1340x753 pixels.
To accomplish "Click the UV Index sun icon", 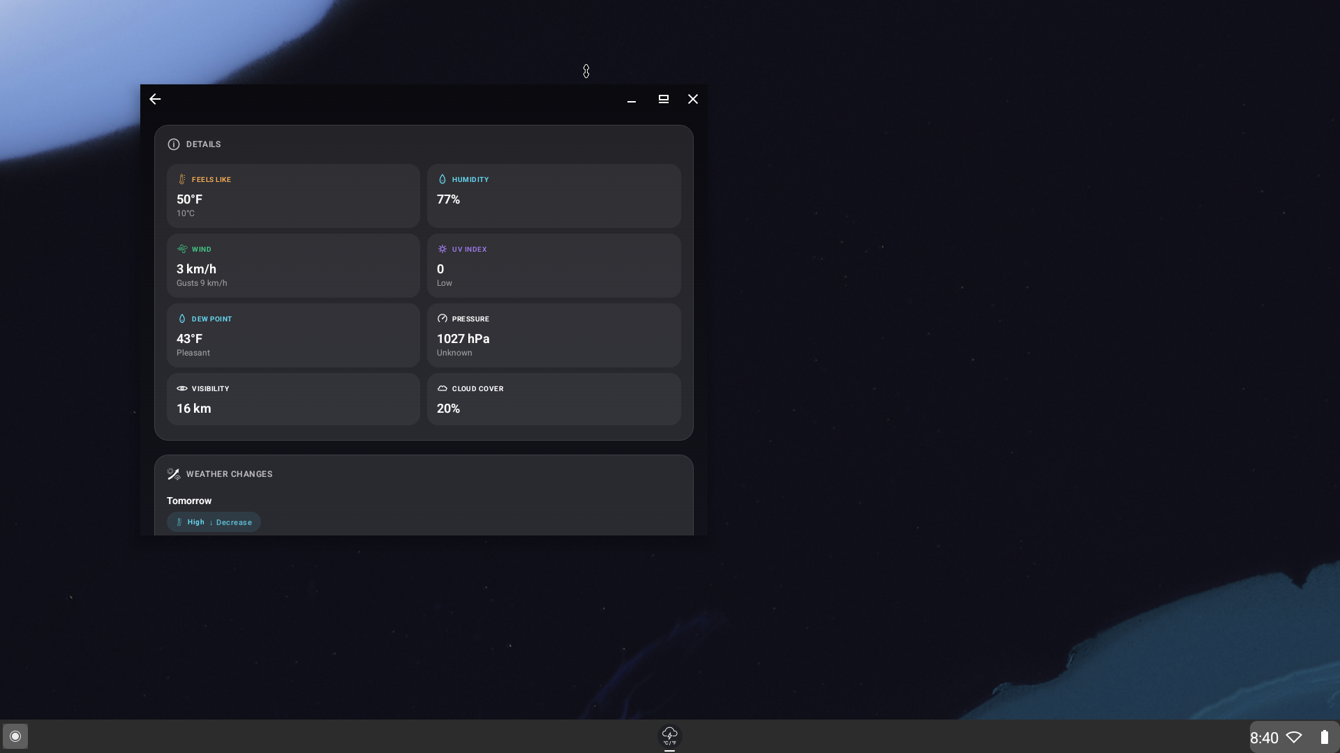I will pyautogui.click(x=442, y=249).
